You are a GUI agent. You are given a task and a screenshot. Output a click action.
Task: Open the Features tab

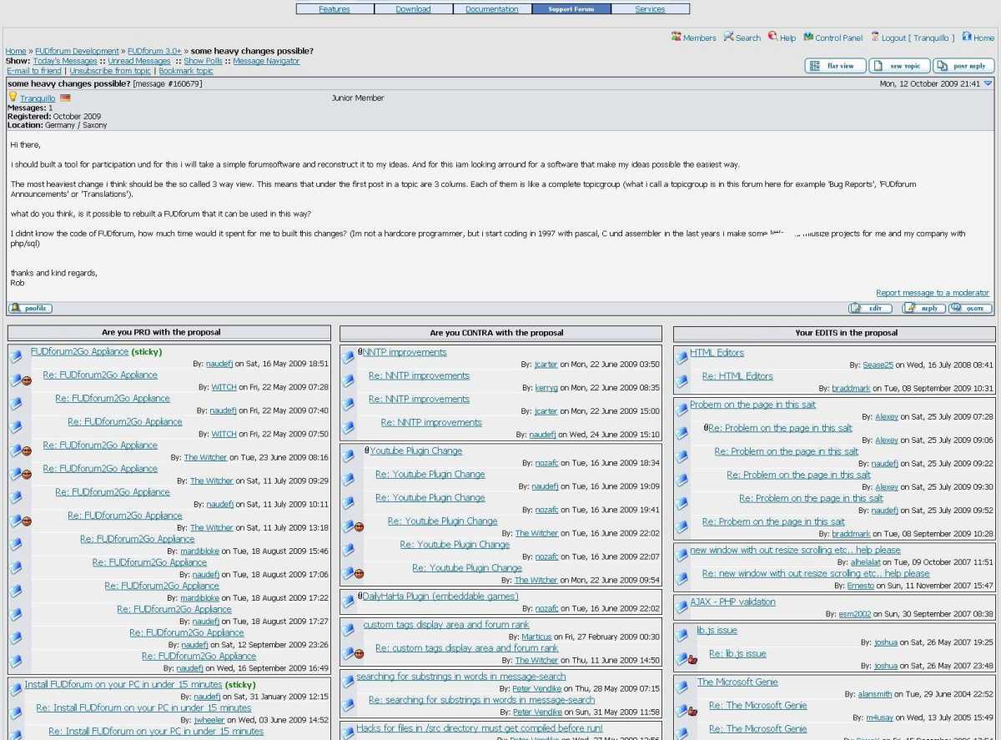point(335,9)
